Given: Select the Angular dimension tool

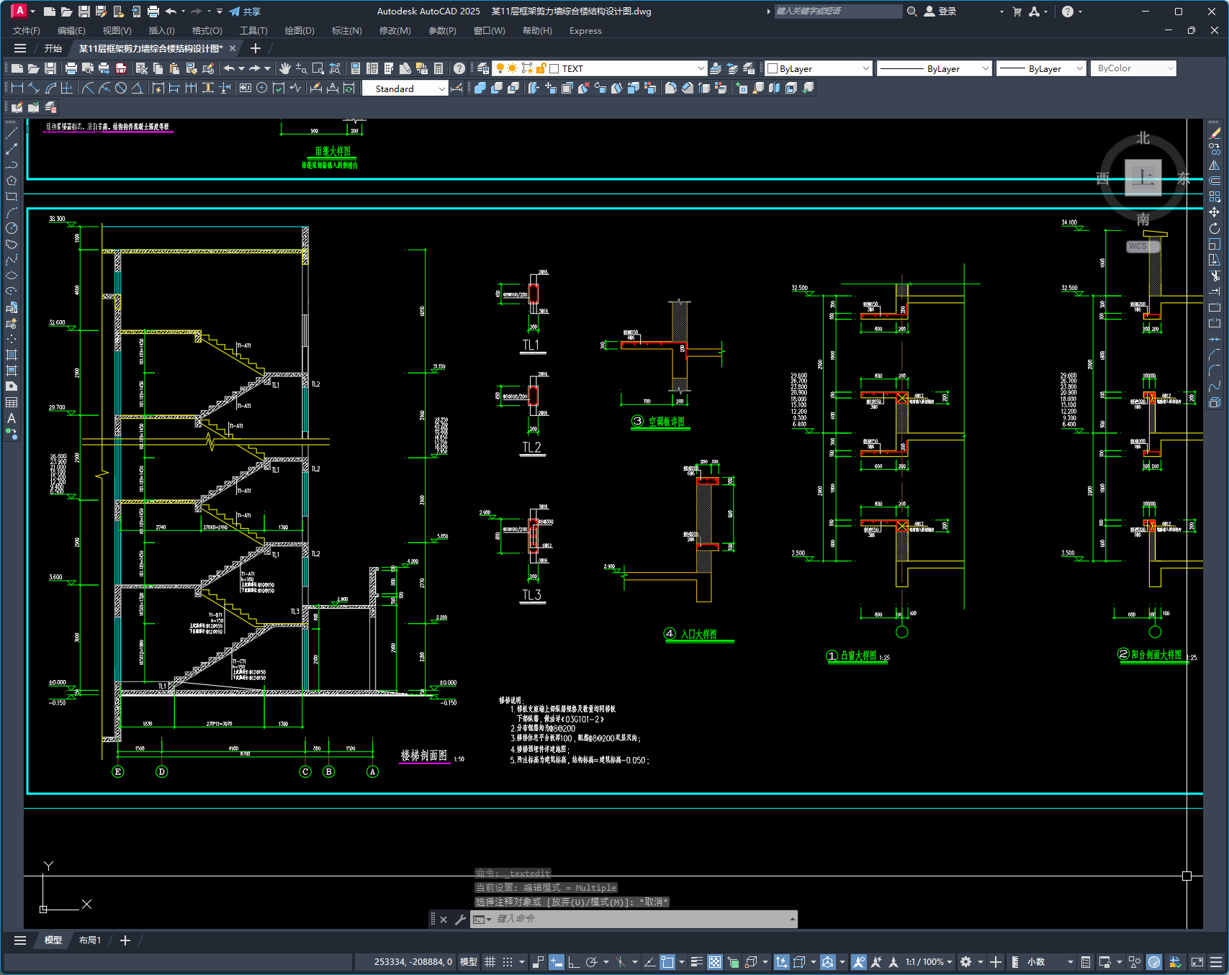Looking at the screenshot, I should click(x=138, y=88).
